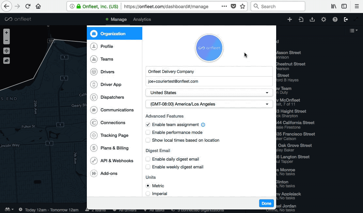Open the Firefox library

pos(334,6)
